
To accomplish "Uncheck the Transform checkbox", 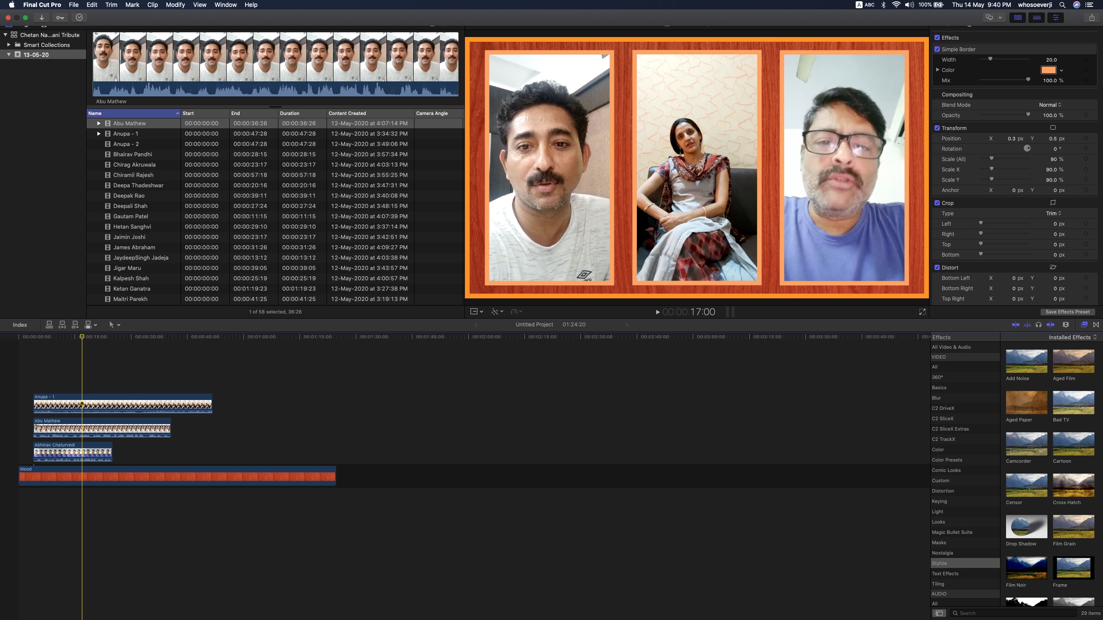I will coord(937,128).
